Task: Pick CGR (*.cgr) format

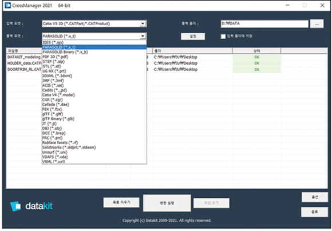Action: point(94,99)
